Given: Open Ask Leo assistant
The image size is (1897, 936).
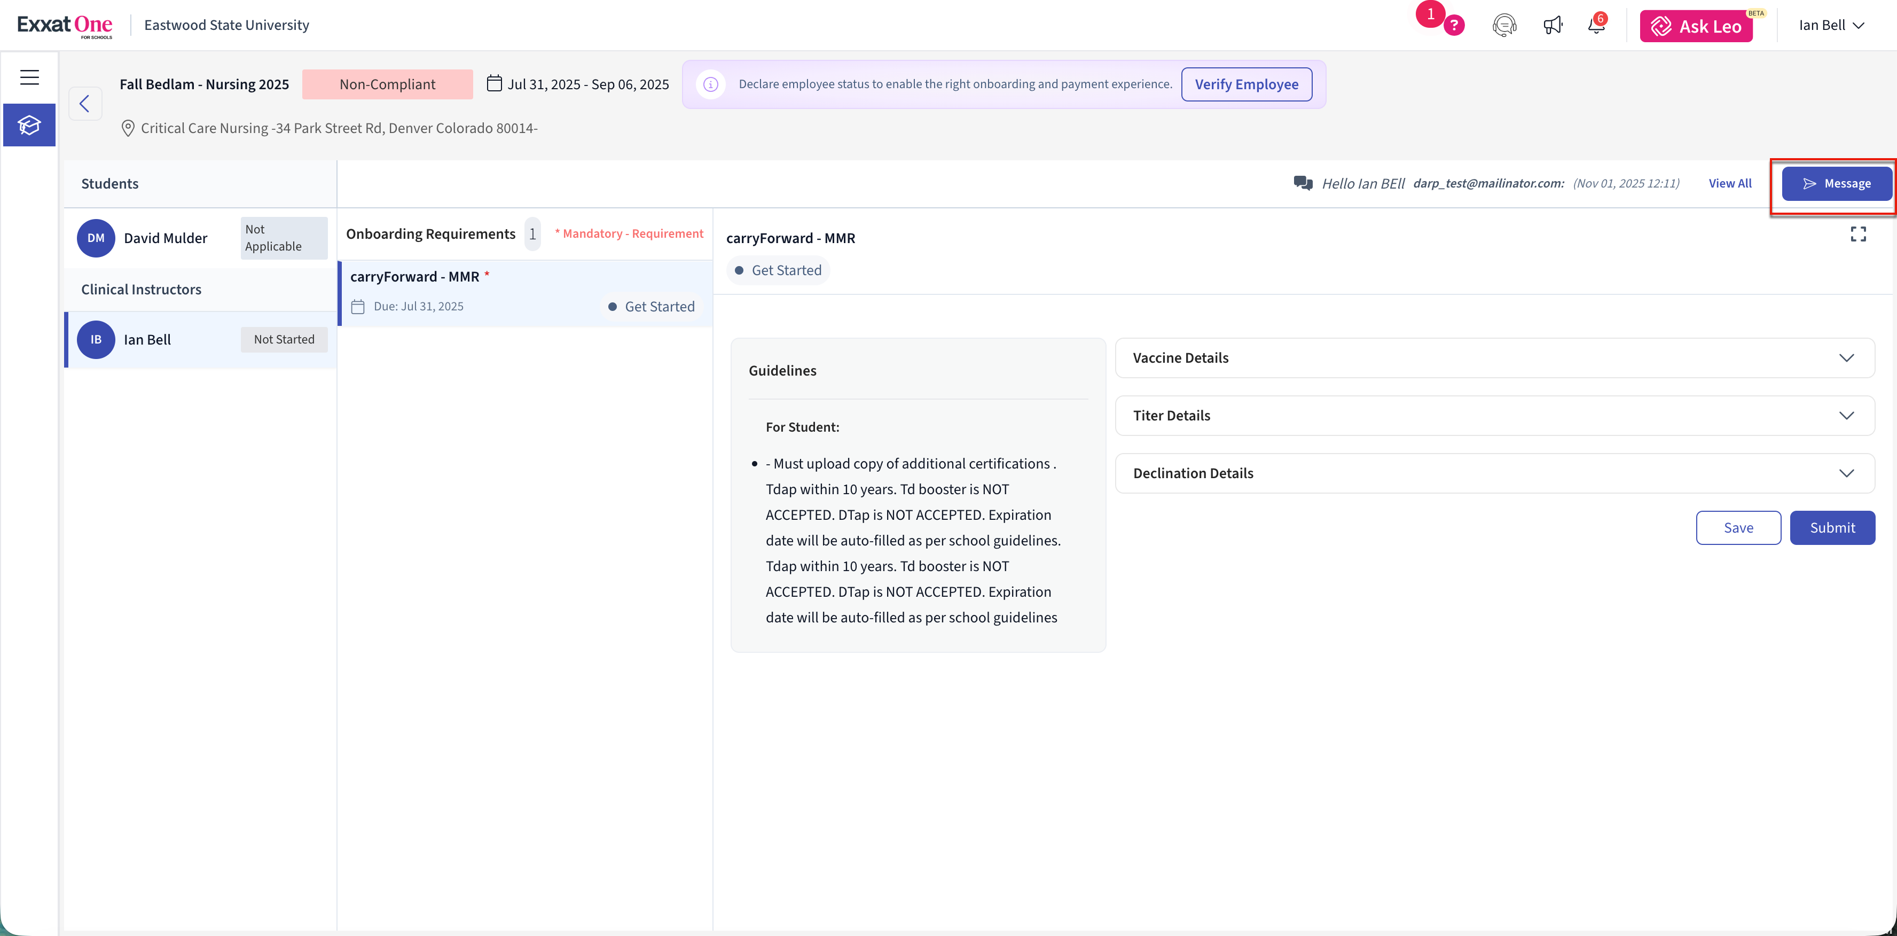Looking at the screenshot, I should tap(1695, 27).
